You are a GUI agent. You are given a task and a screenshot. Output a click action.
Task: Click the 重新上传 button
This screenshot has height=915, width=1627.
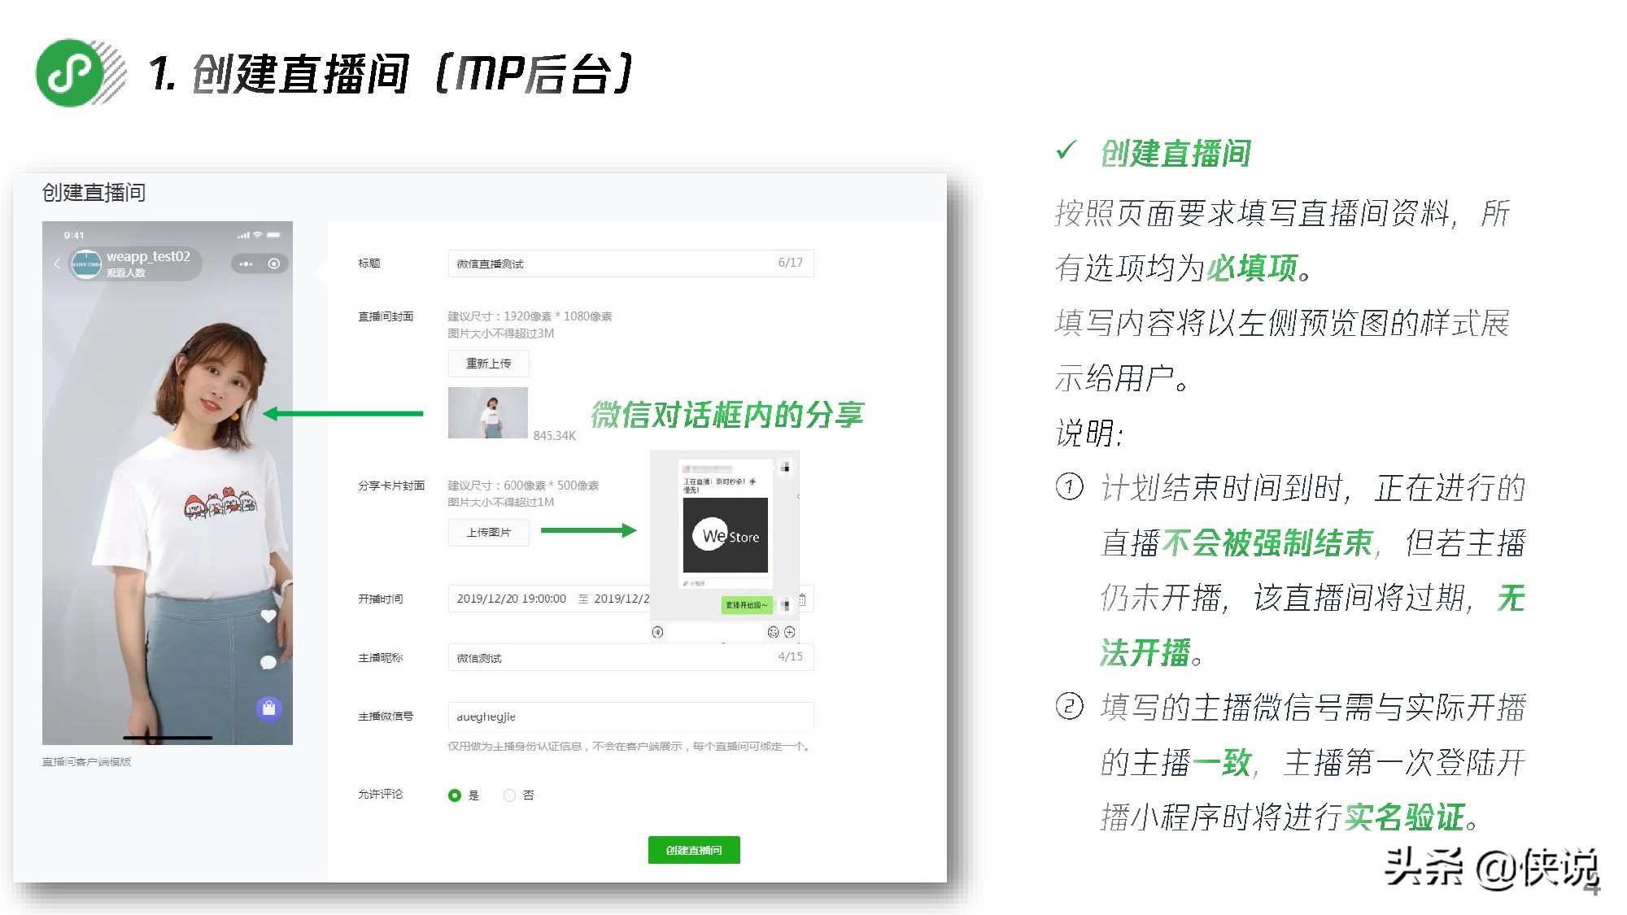489,364
